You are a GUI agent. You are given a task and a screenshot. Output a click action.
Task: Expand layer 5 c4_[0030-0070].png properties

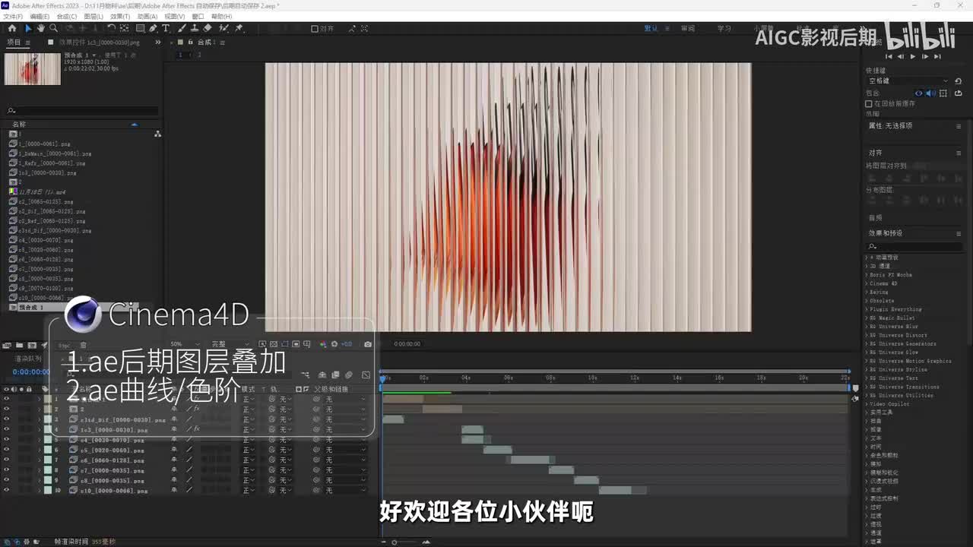coord(40,440)
